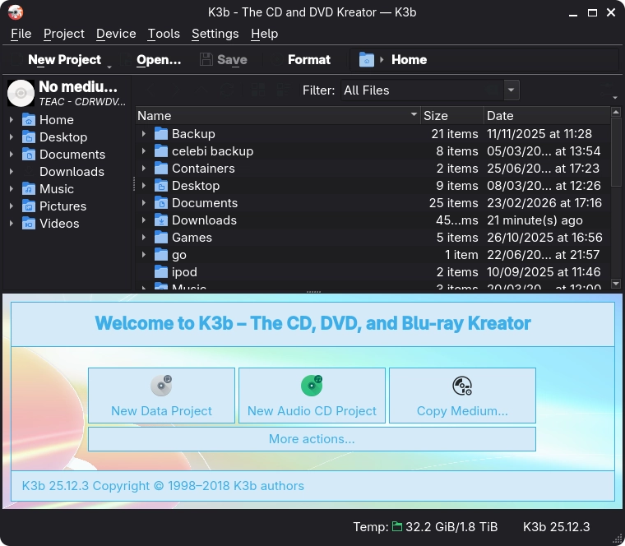Click the breadcrumb arrow before Home

tap(382, 60)
